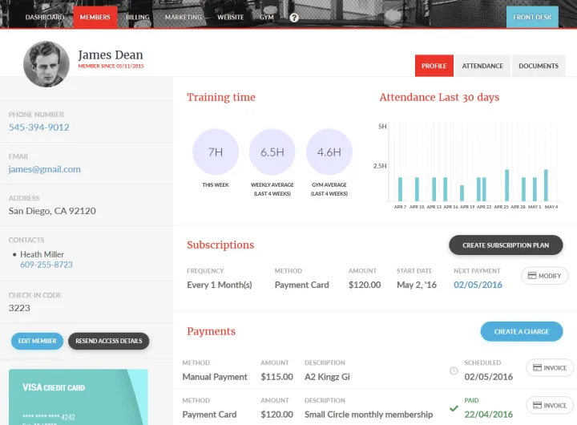Open the Marketing navigation item
Viewport: 577px width, 425px height.
184,17
